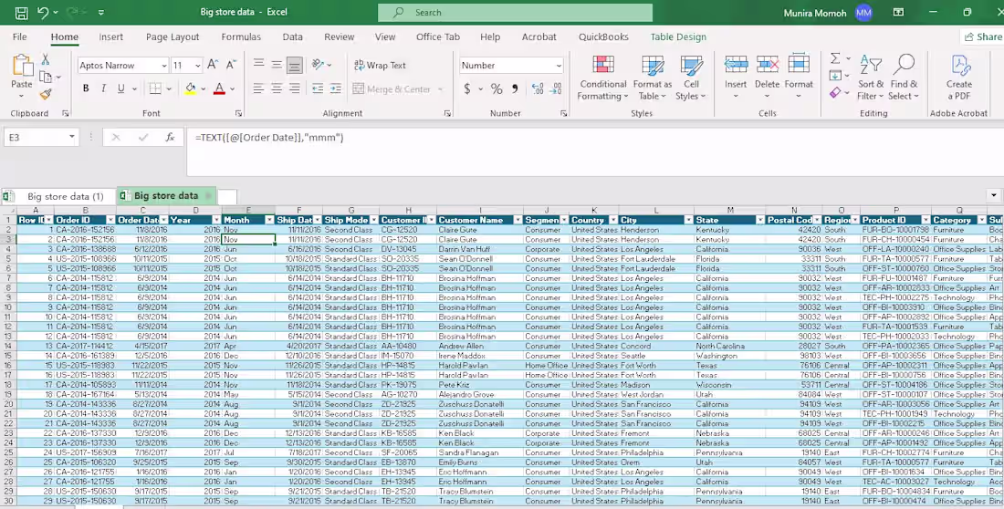
Task: Toggle Wrap Text
Action: [380, 66]
